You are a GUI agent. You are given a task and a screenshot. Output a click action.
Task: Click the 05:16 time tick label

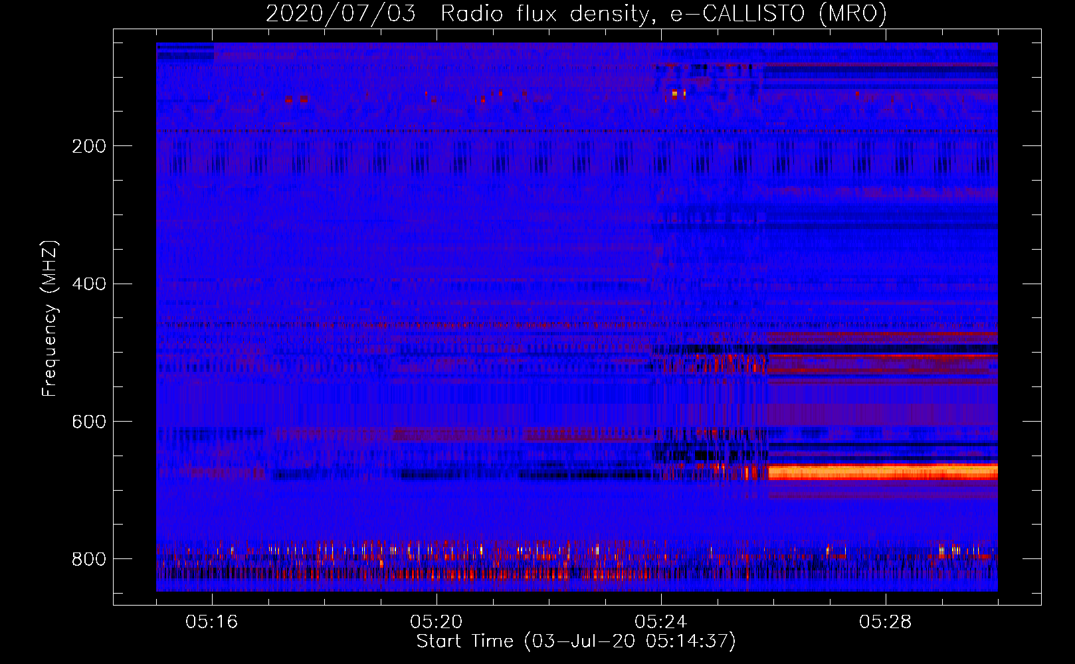pos(212,622)
